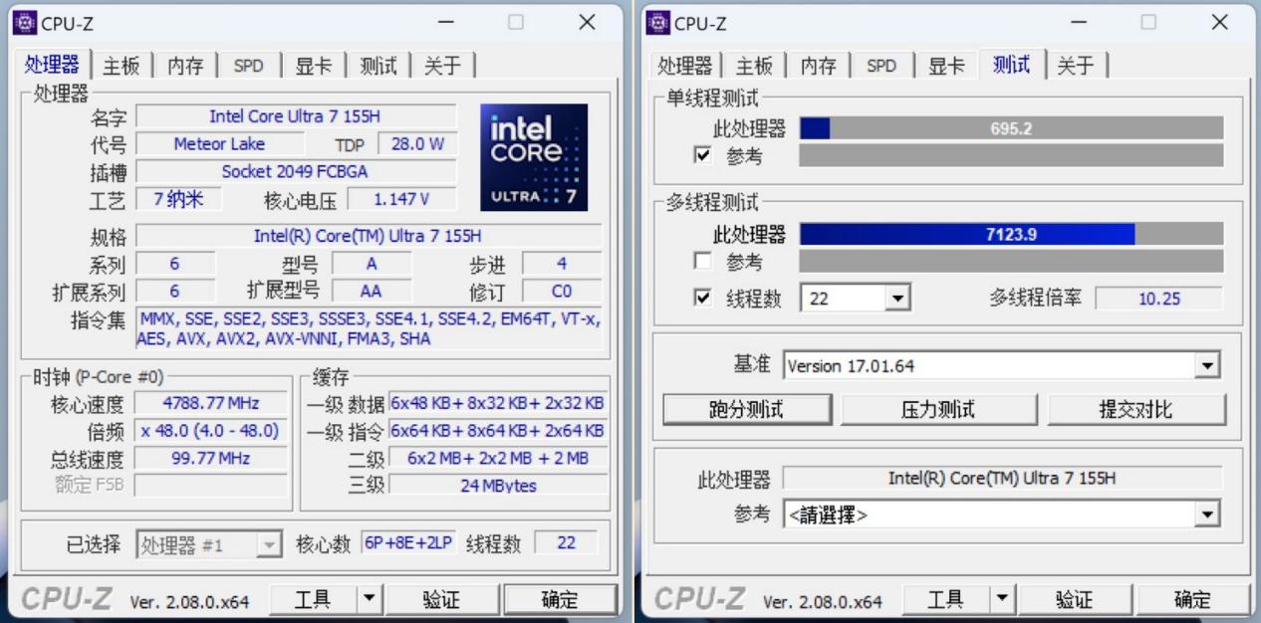
Task: Click the Socket 2049 FCBGA field
Action: coord(296,171)
